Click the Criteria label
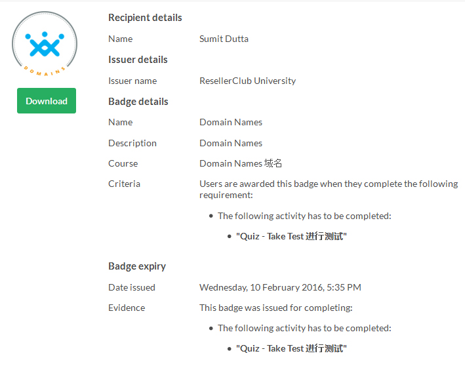This screenshot has height=366, width=465. tap(124, 184)
